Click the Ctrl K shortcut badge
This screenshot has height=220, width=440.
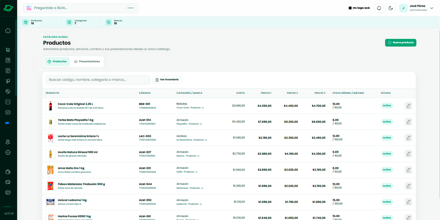(x=130, y=8)
